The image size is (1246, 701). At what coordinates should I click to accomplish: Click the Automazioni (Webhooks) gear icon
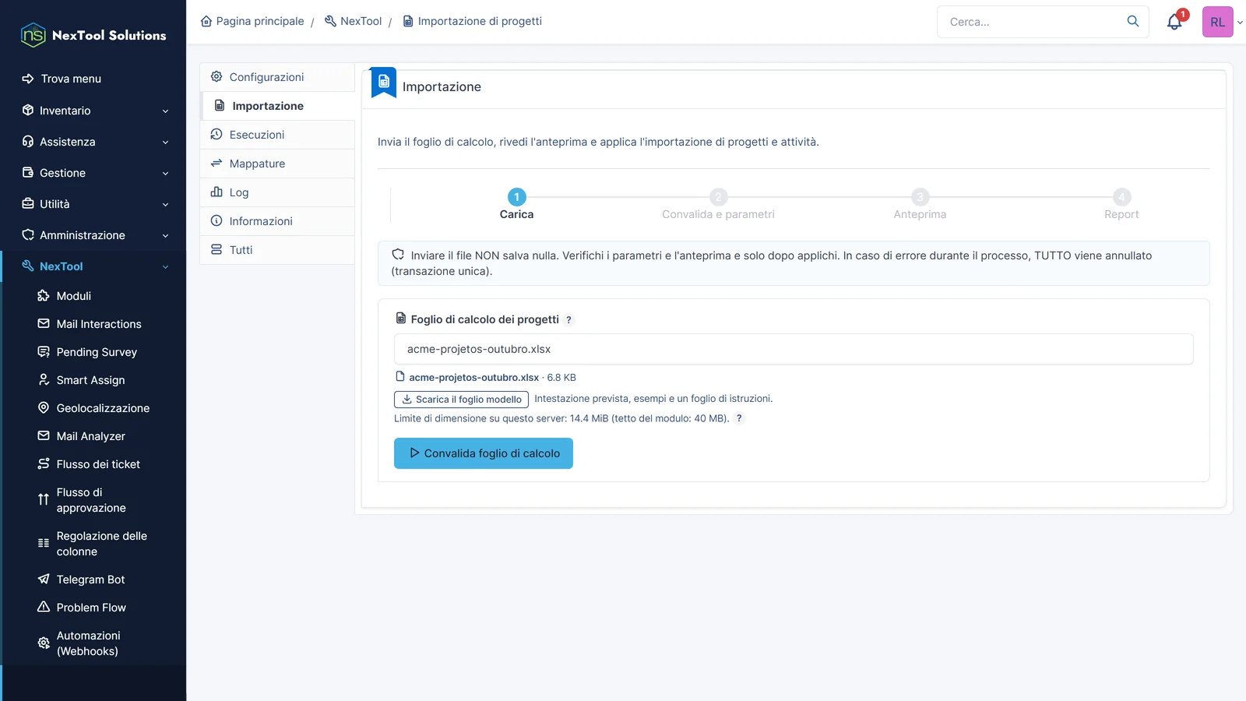pos(44,643)
